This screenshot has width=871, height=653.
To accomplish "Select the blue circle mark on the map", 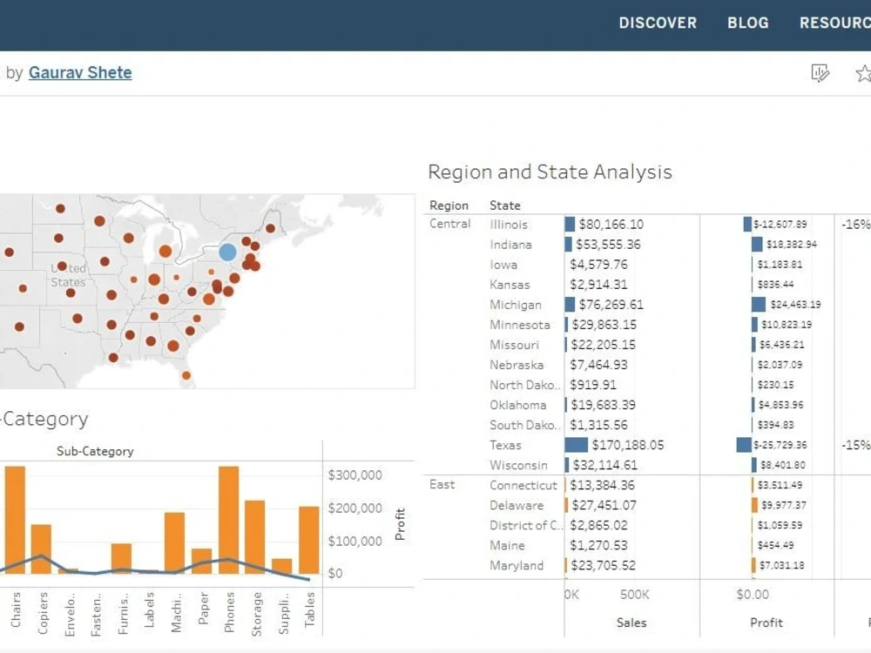I will (x=228, y=252).
